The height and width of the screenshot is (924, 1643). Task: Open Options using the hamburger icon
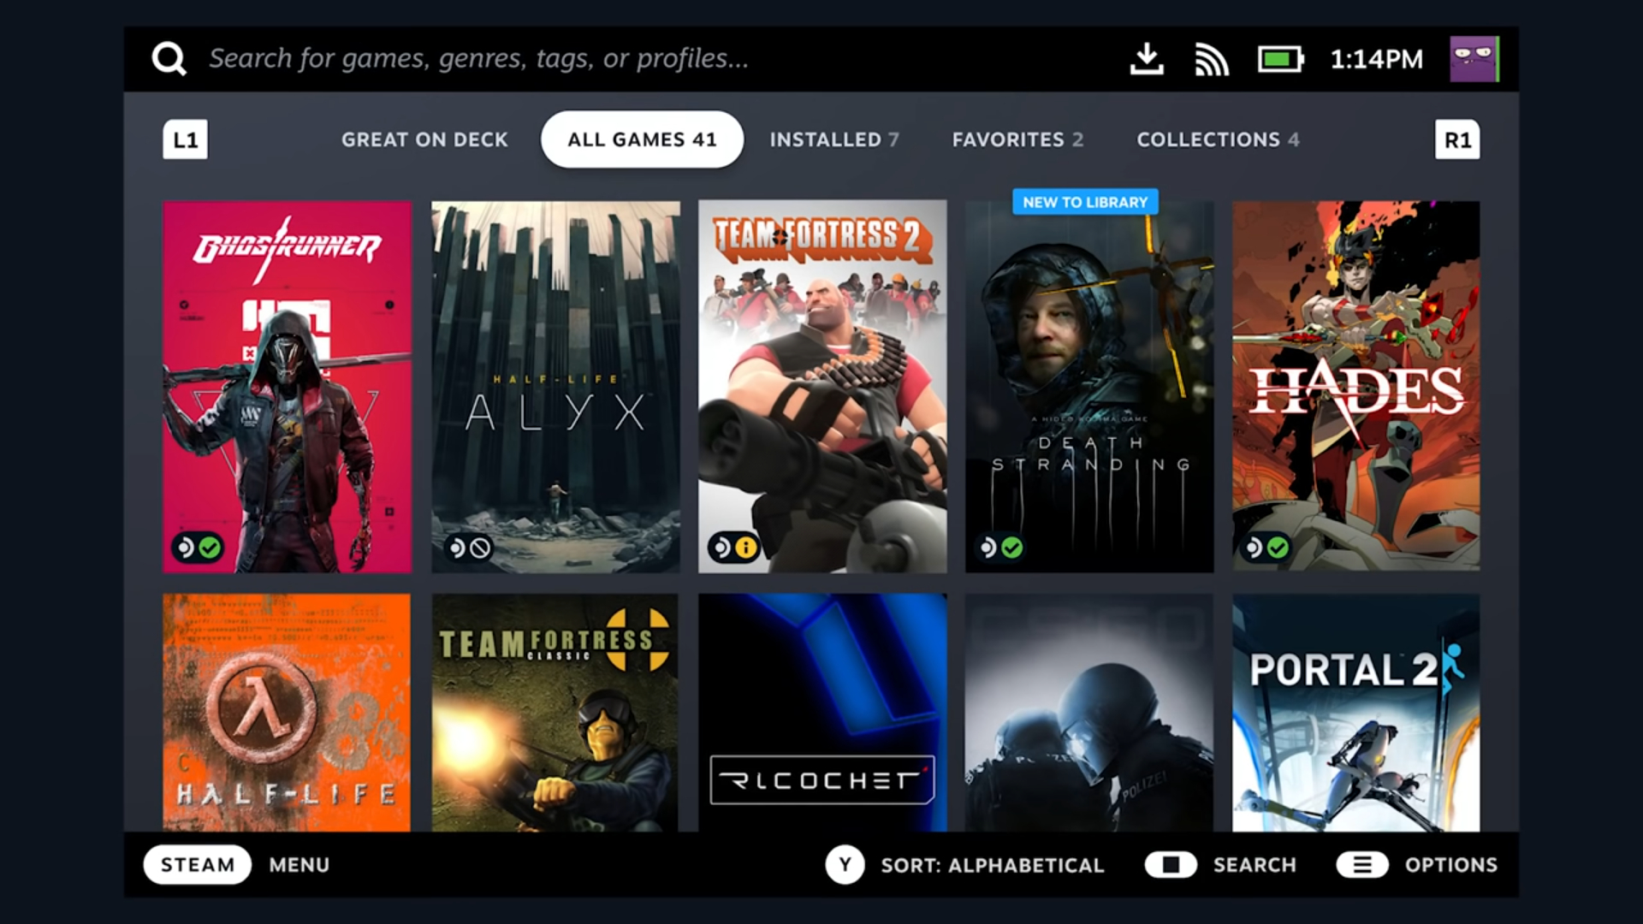click(x=1364, y=865)
